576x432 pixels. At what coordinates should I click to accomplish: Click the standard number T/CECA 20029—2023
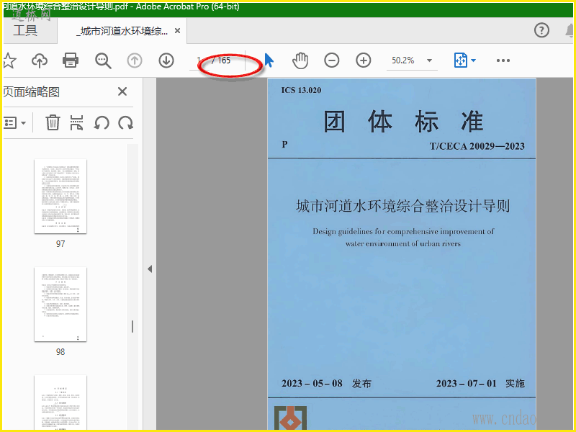(477, 146)
